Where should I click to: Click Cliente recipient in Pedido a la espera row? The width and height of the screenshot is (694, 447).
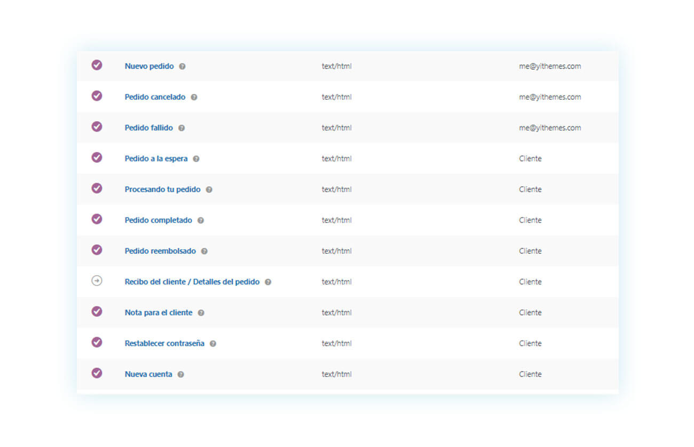530,159
